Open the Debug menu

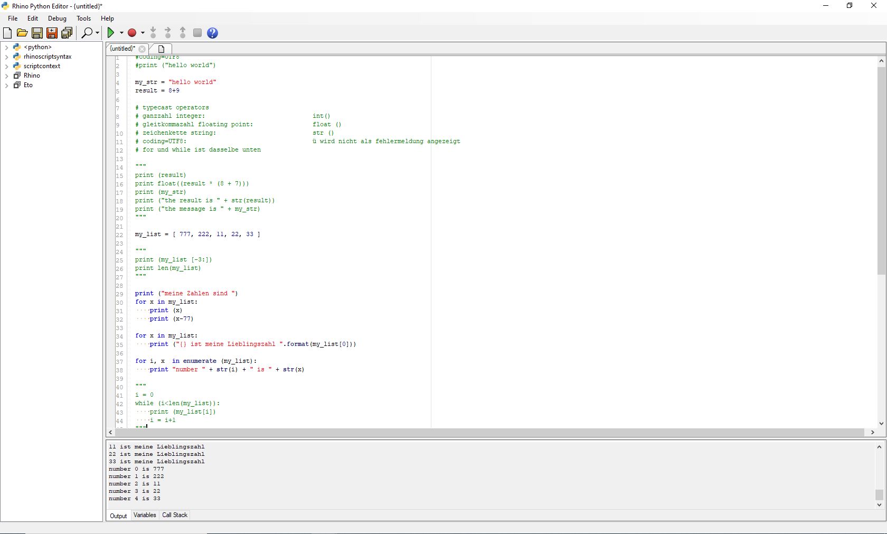[x=56, y=18]
